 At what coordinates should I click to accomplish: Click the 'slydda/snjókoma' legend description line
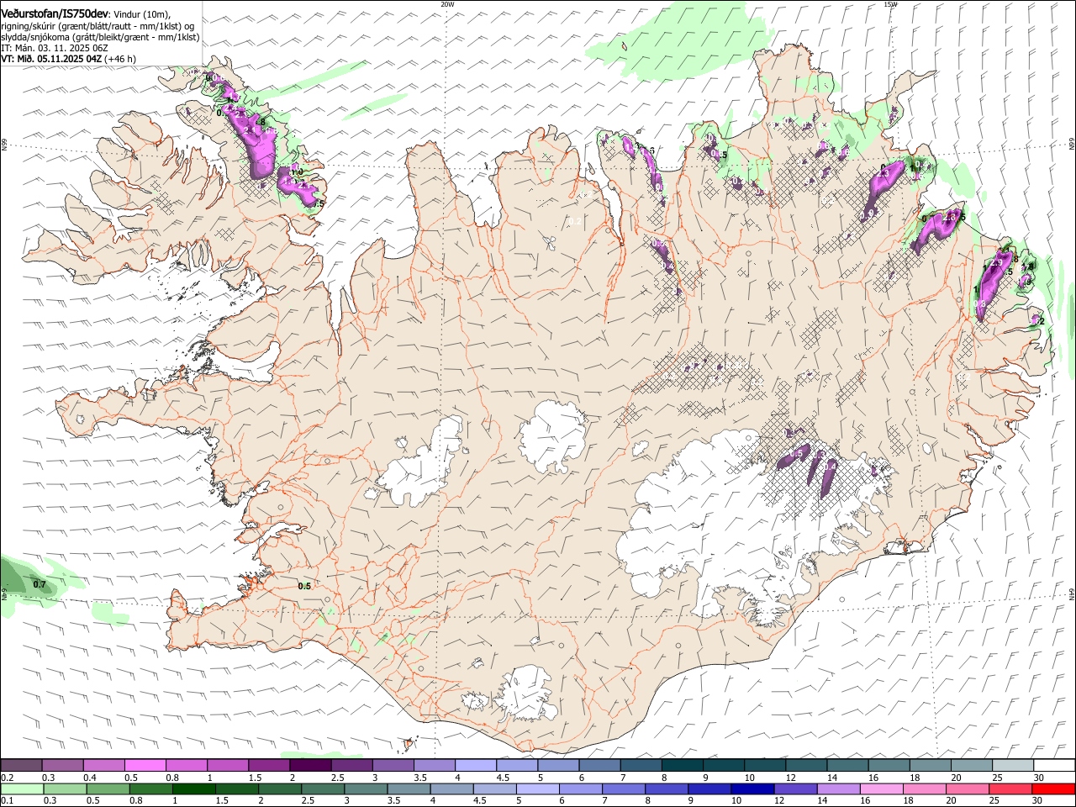pos(100,37)
